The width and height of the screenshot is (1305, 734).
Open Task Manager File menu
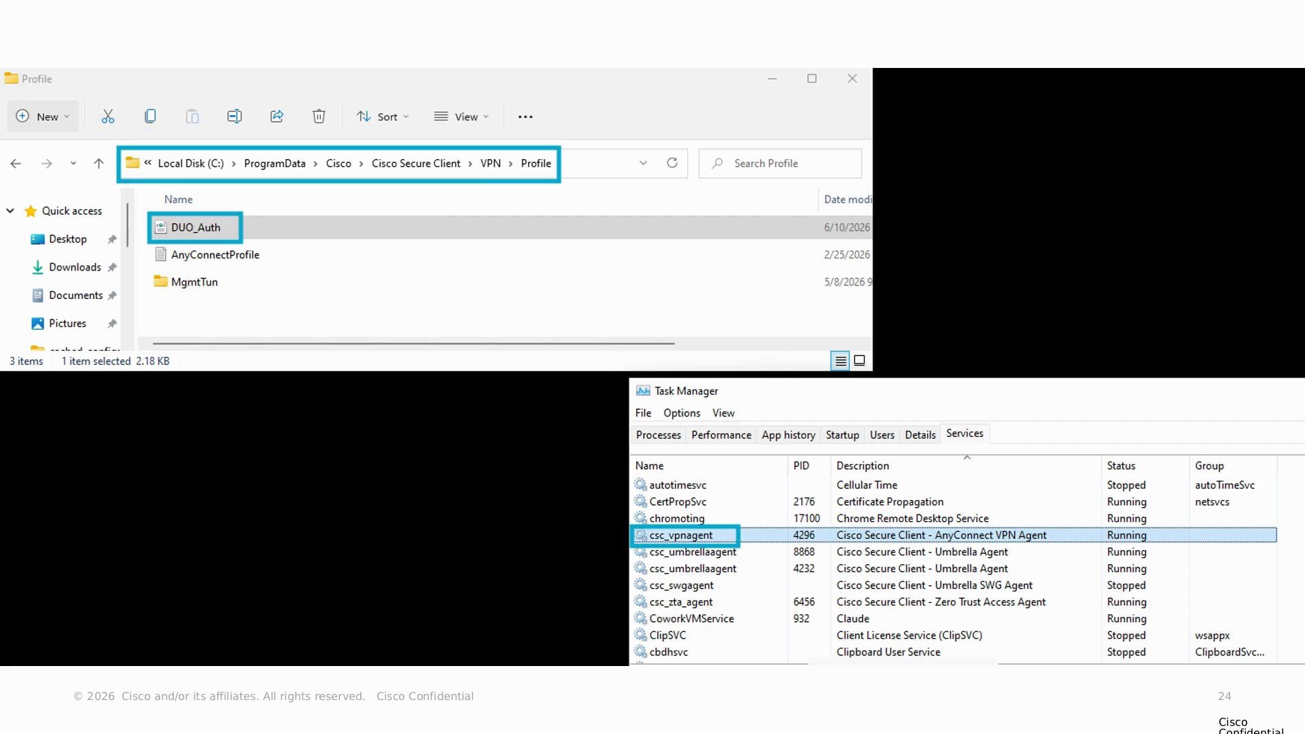[x=643, y=413]
